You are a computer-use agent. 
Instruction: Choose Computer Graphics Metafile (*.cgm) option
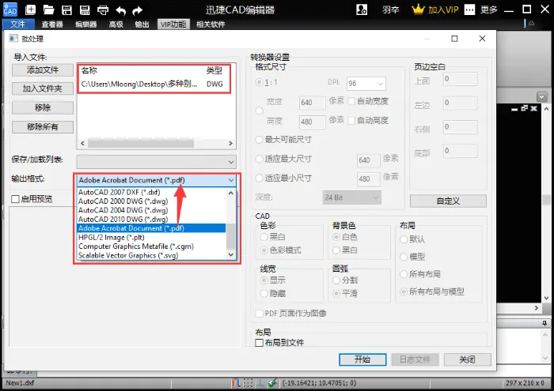click(x=151, y=246)
